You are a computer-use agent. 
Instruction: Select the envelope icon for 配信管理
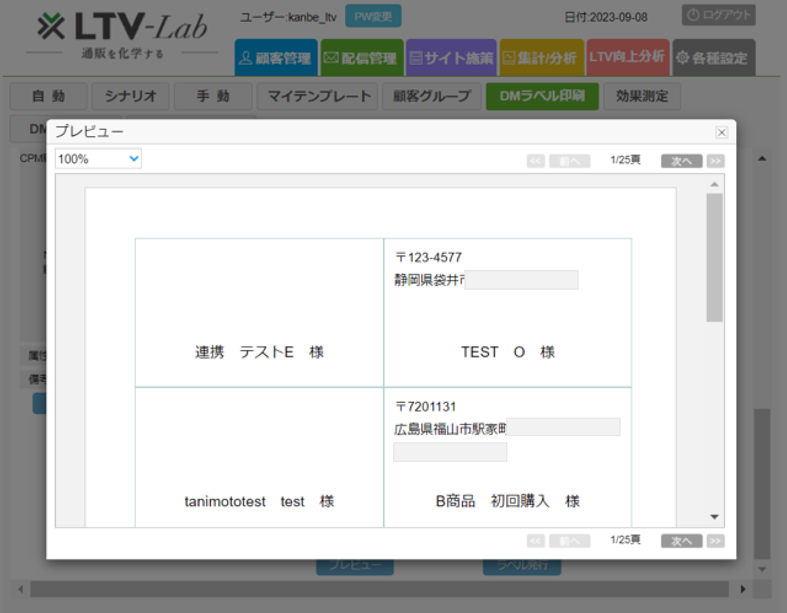point(330,57)
